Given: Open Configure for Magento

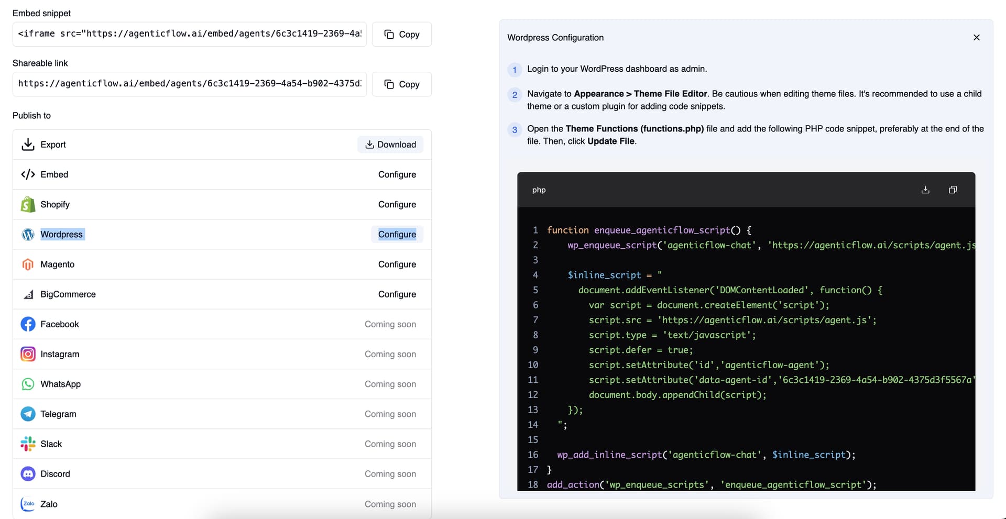Looking at the screenshot, I should (397, 264).
